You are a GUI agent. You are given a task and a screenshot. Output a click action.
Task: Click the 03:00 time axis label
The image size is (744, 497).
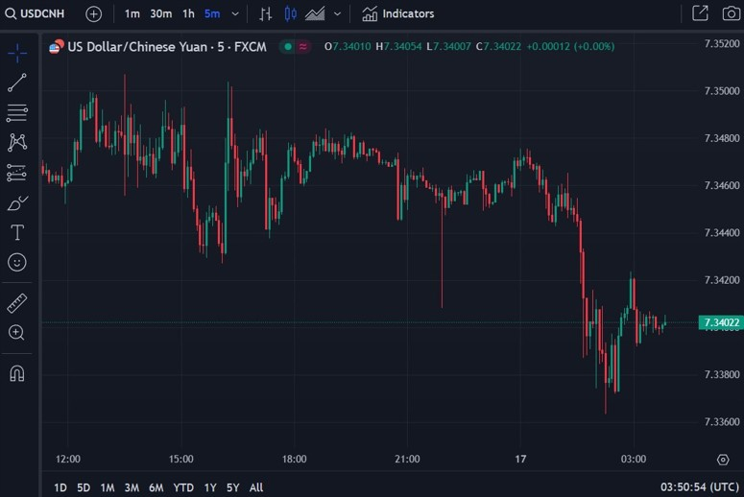634,459
